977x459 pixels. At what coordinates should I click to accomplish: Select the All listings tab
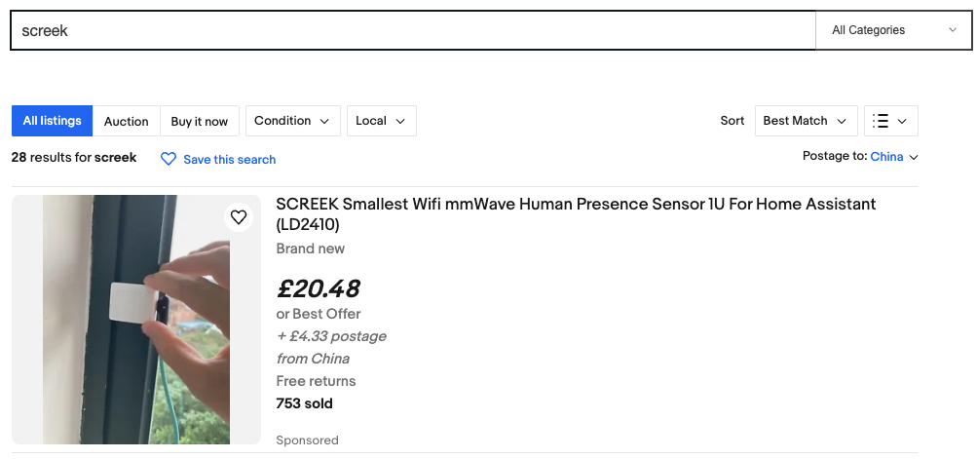tap(53, 121)
